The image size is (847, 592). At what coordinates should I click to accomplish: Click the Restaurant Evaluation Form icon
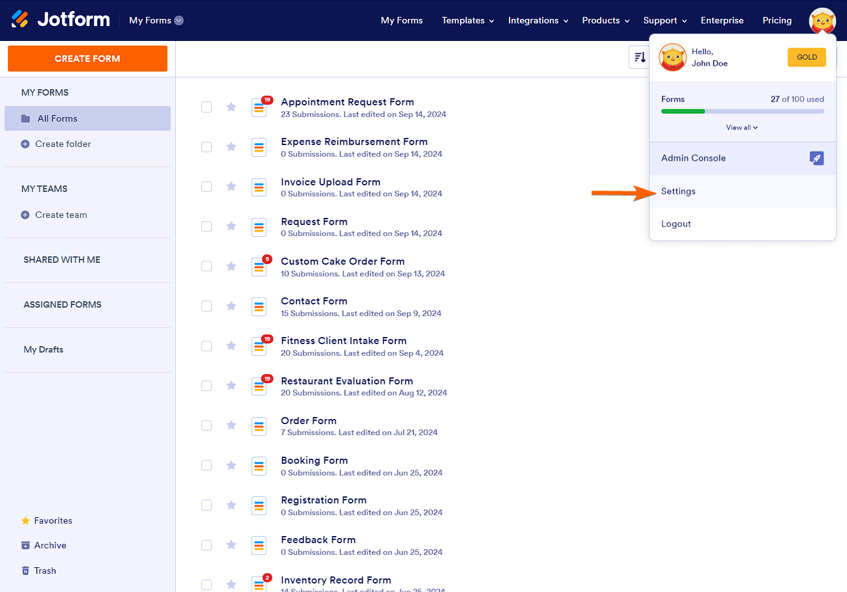click(259, 386)
